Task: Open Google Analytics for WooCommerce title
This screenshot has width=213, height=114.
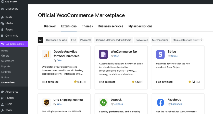Action: point(66,54)
